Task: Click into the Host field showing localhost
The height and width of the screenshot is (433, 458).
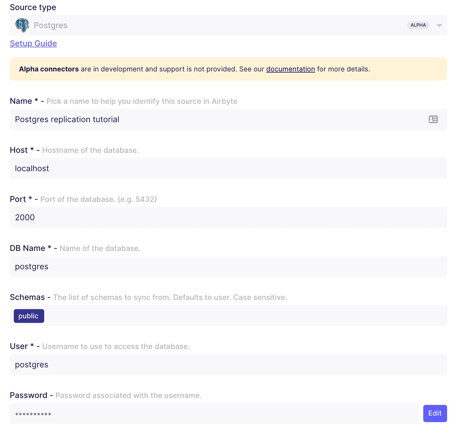Action: coord(228,168)
